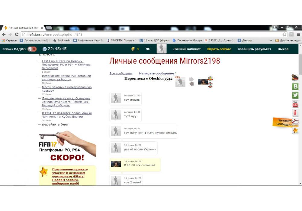This screenshot has width=302, height=211.
Task: Click avatar next to гоу играть message
Action: click(x=116, y=98)
